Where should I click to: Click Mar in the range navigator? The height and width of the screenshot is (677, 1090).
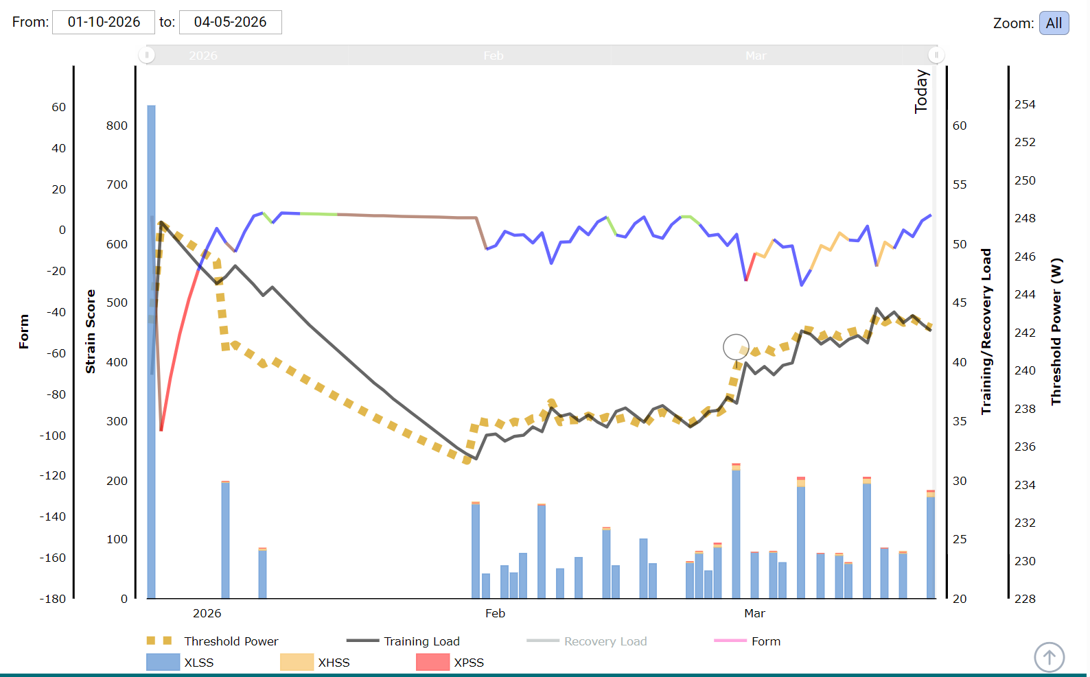coord(756,56)
